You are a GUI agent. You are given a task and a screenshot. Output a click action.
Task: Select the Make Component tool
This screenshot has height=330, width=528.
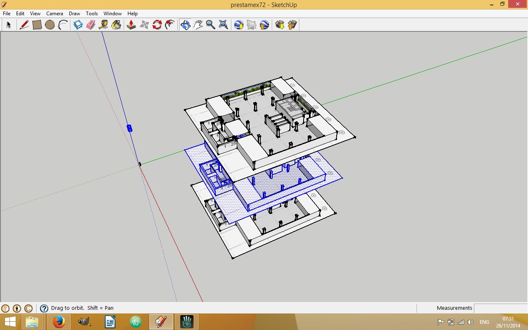point(78,25)
